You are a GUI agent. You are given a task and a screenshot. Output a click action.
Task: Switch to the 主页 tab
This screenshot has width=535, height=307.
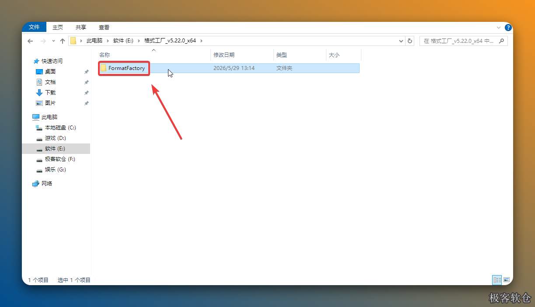[58, 27]
